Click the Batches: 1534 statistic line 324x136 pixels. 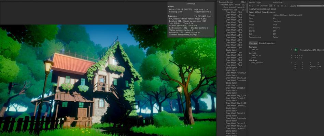click(x=175, y=21)
